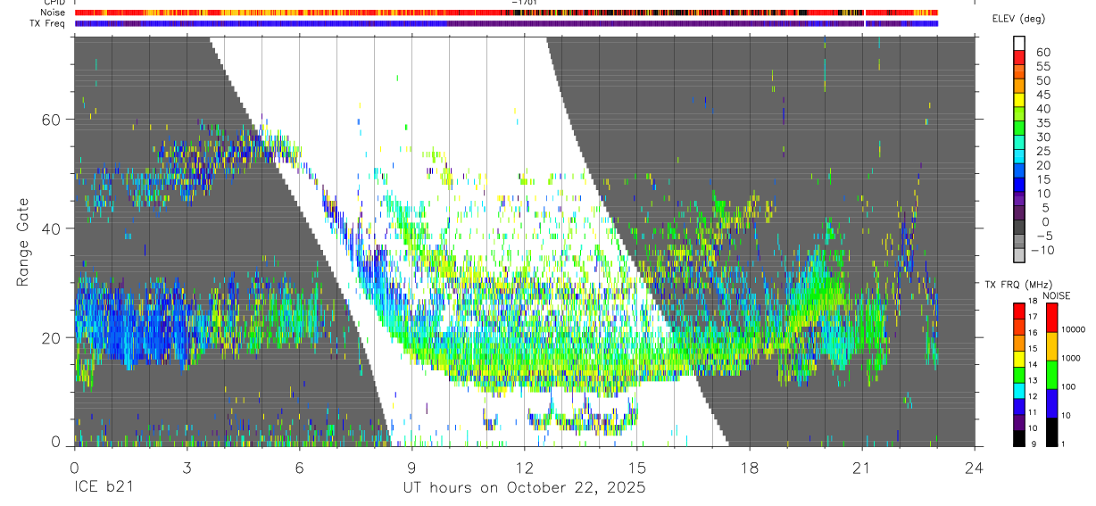
Task: Click the '55' value on the ELEV scale
Action: click(x=1042, y=67)
